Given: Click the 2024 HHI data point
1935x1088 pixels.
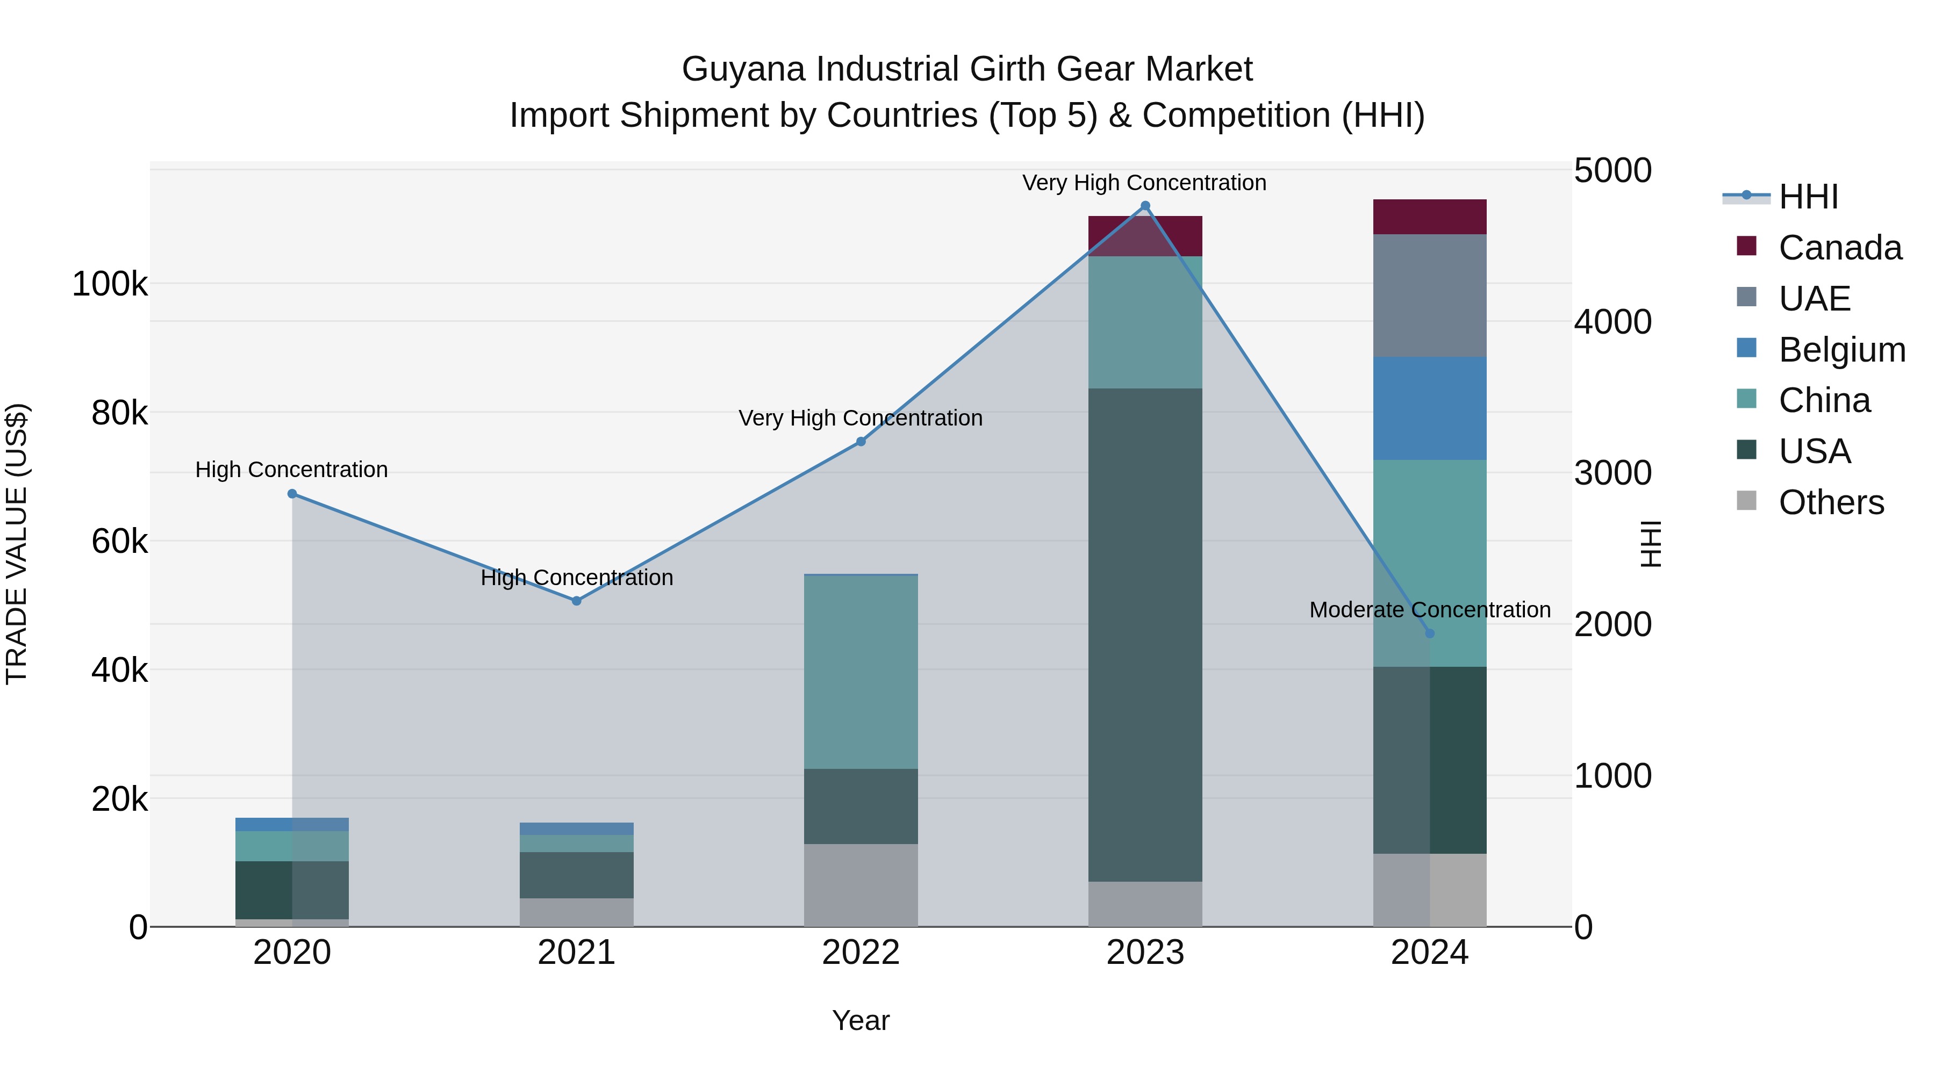Looking at the screenshot, I should (1429, 634).
